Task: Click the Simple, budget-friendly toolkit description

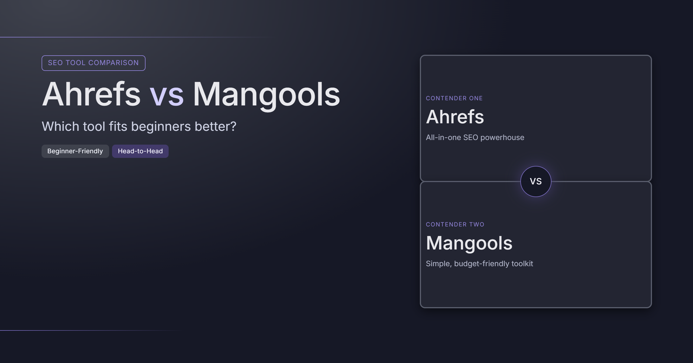Action: (x=479, y=264)
